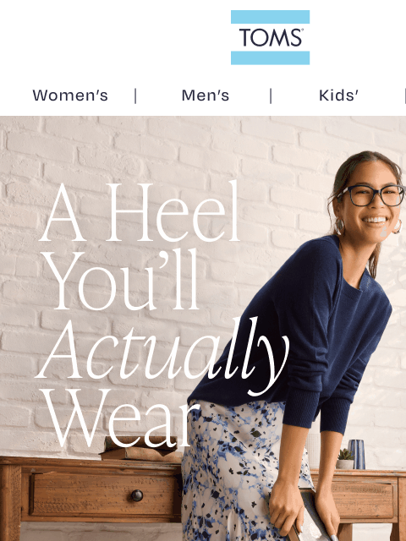
Task: Select the italic 'Actually' word in headline
Action: coord(162,354)
